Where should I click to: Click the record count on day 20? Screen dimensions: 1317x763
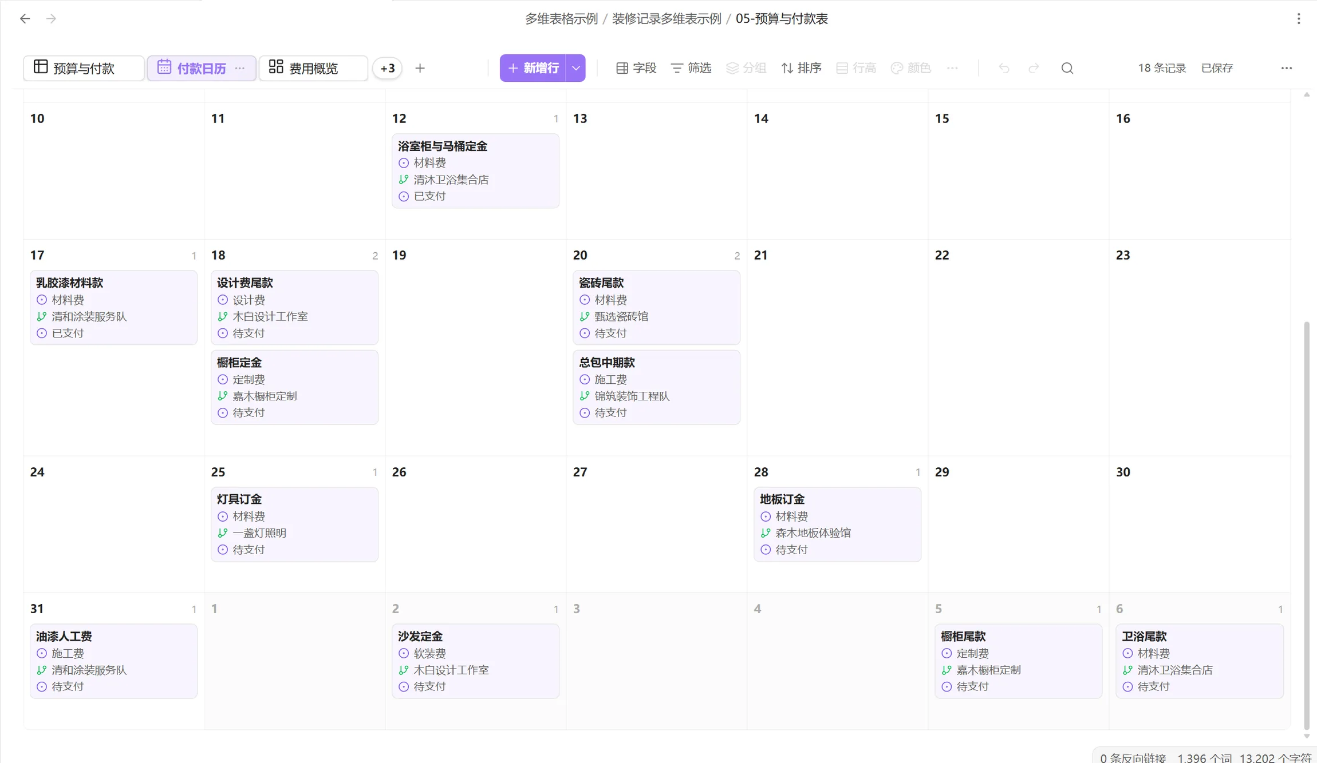[x=737, y=256]
